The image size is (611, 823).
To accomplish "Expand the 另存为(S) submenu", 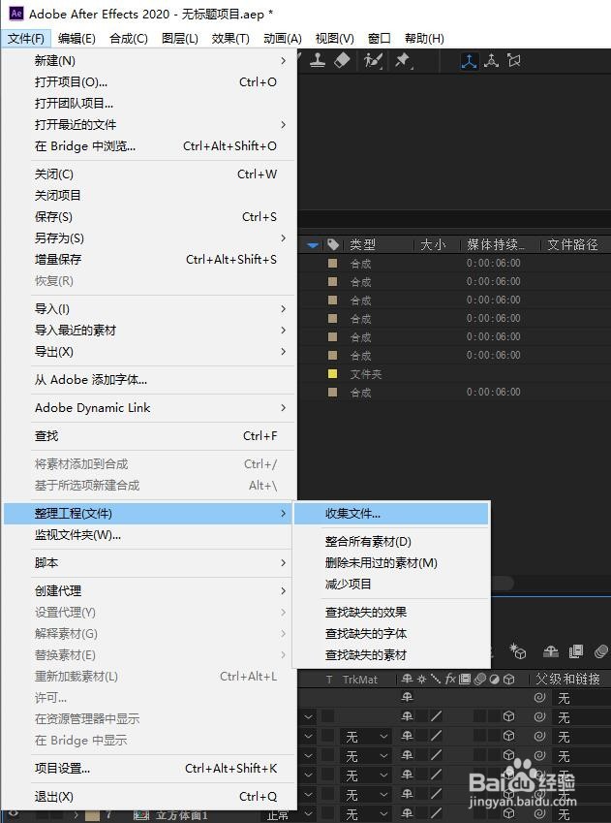I will [150, 238].
